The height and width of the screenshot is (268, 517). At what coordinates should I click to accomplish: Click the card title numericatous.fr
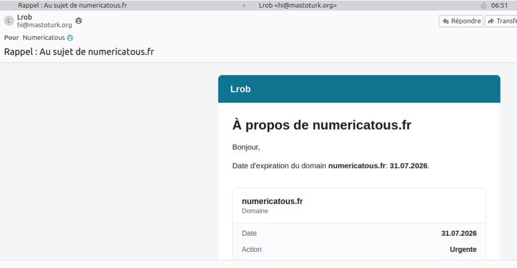272,201
